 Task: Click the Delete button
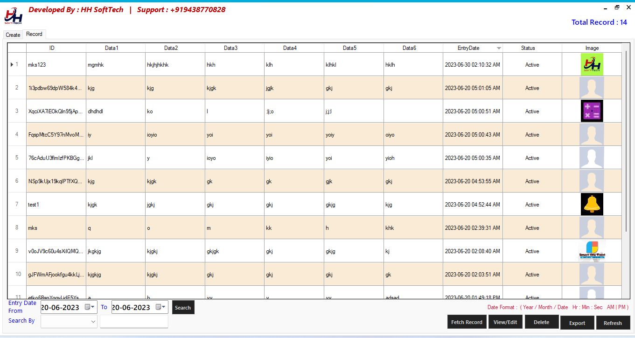point(541,322)
